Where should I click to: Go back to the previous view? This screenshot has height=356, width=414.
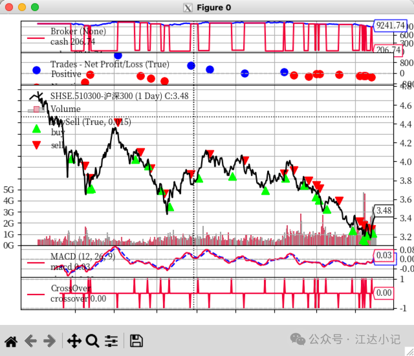point(31,341)
